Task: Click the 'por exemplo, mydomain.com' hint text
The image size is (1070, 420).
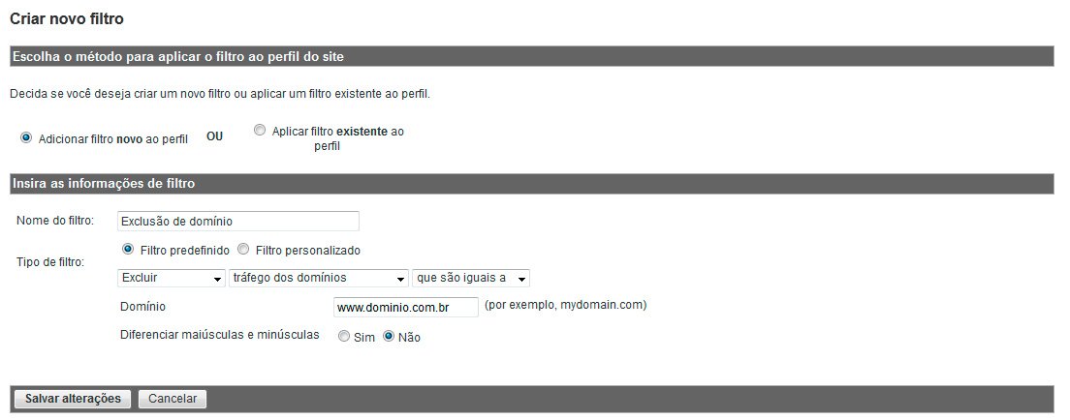Action: pyautogui.click(x=565, y=305)
